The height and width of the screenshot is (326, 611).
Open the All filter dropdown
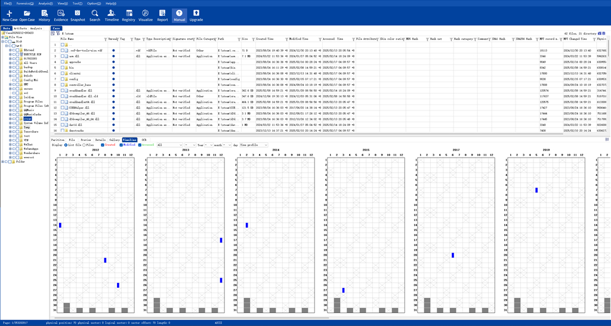tap(170, 144)
